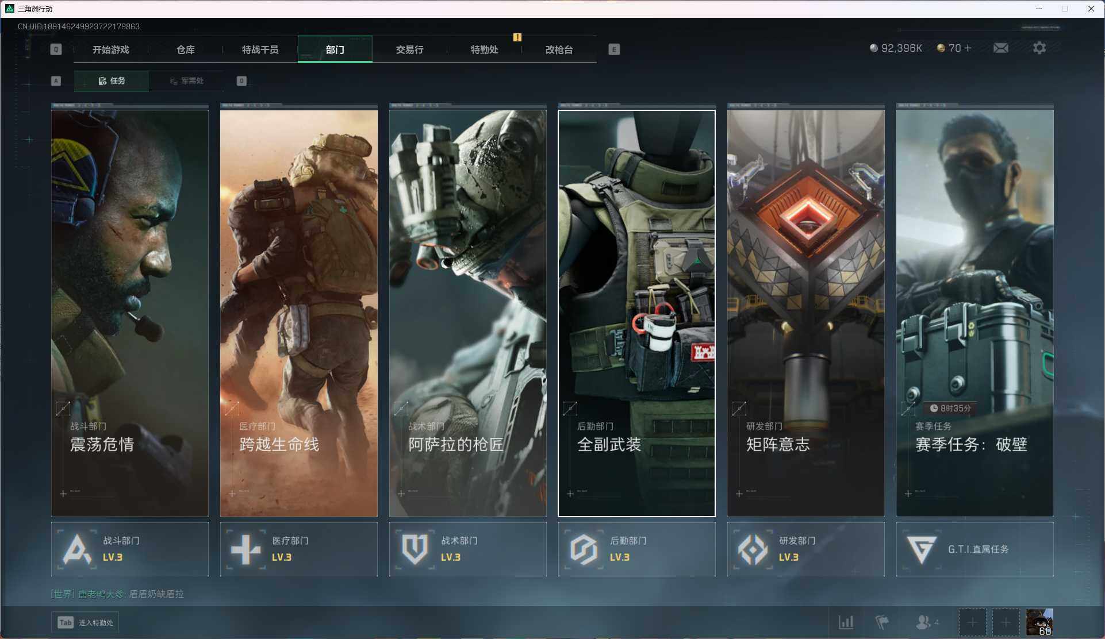Open 跨越生命线 medical mission card

pos(299,313)
